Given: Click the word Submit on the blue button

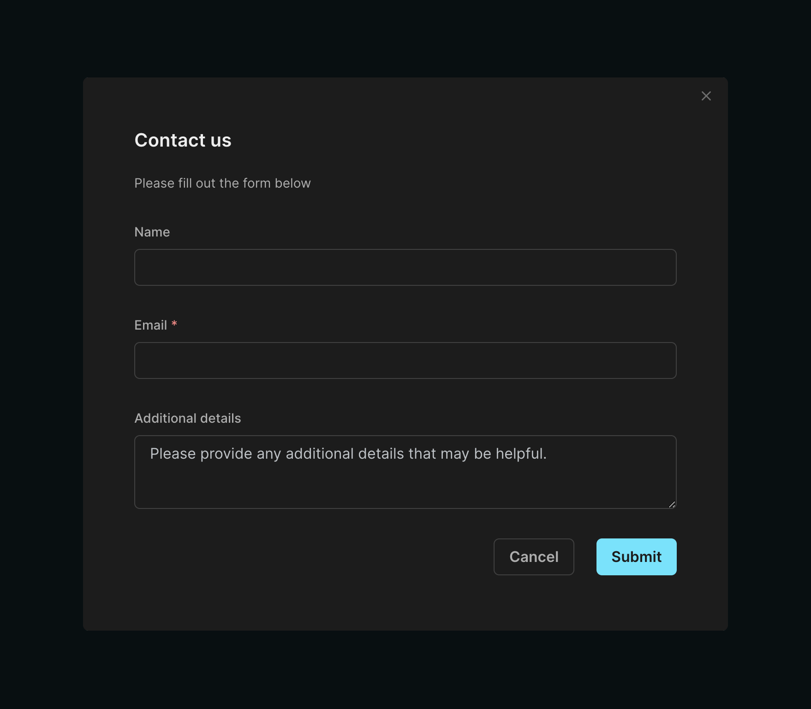Looking at the screenshot, I should [636, 557].
